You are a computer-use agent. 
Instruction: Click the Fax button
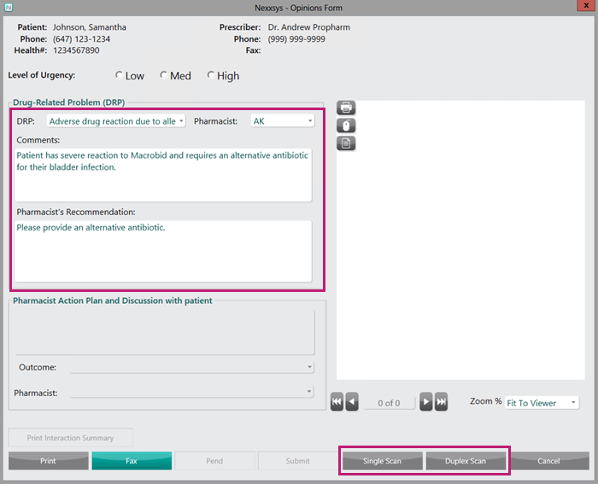(x=132, y=461)
